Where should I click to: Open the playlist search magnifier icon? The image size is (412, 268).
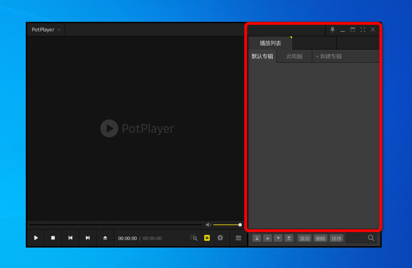click(x=194, y=238)
